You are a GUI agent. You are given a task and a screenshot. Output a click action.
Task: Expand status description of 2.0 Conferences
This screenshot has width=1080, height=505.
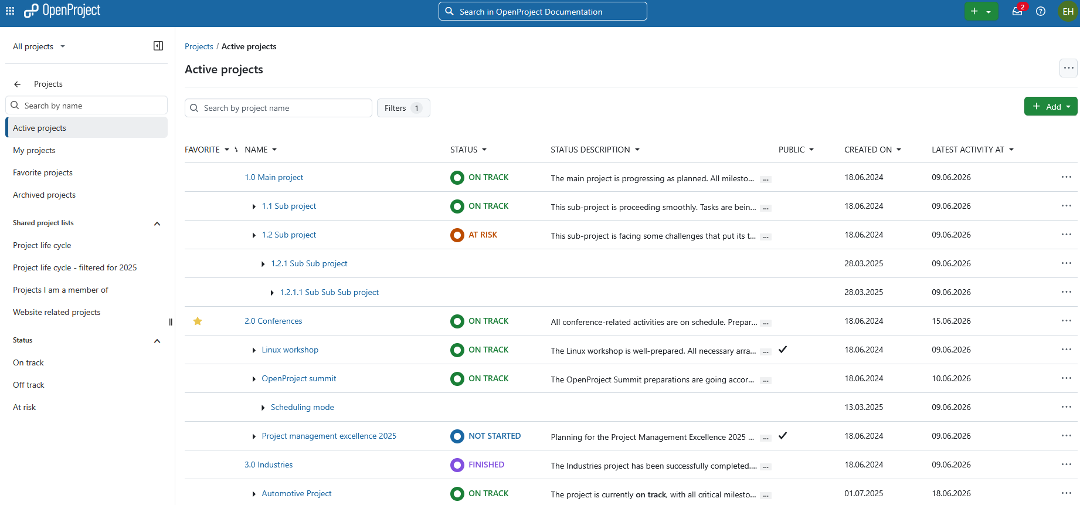766,323
